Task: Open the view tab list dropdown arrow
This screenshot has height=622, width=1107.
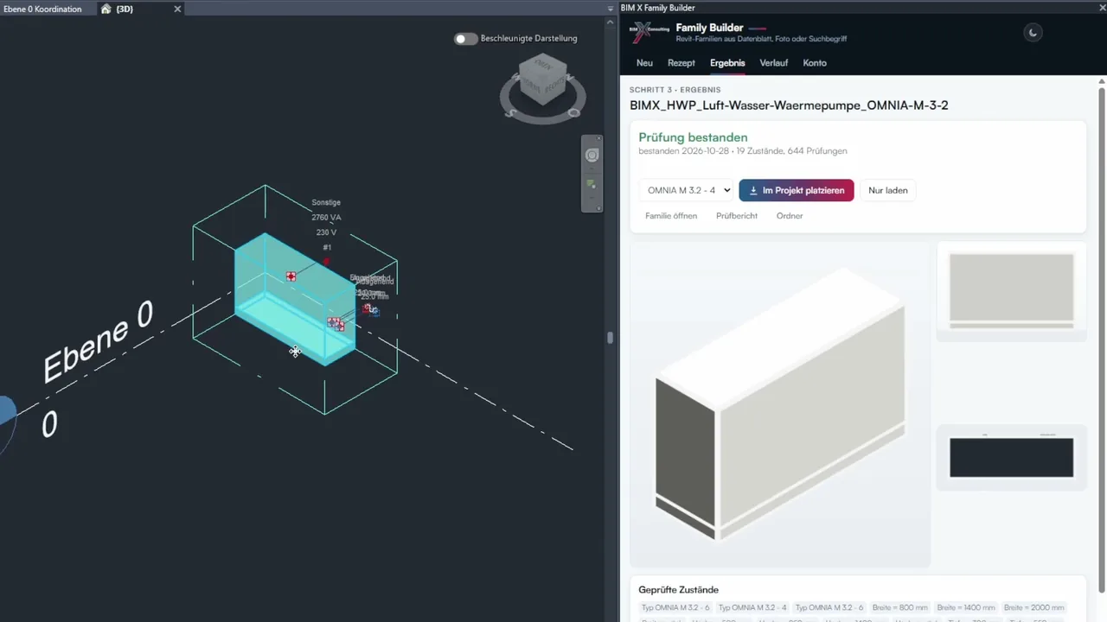Action: pos(611,9)
